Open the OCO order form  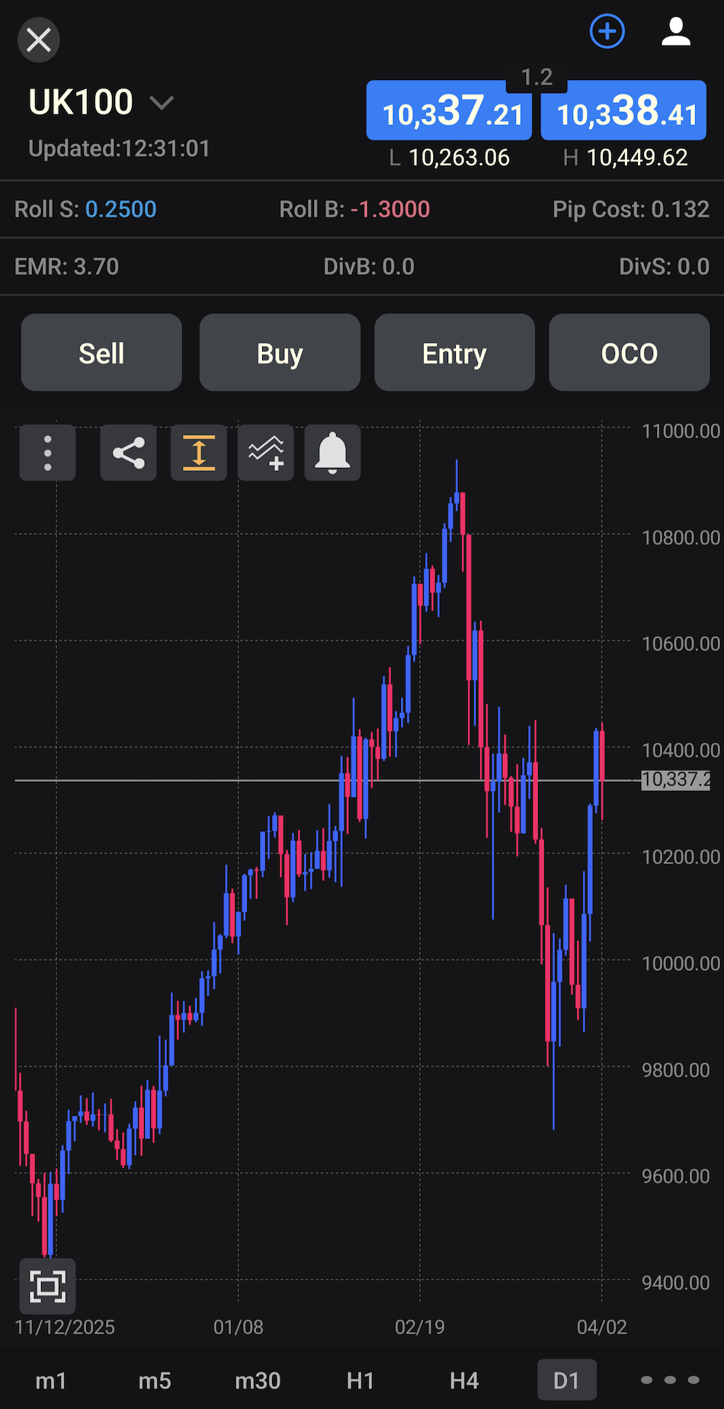click(629, 352)
